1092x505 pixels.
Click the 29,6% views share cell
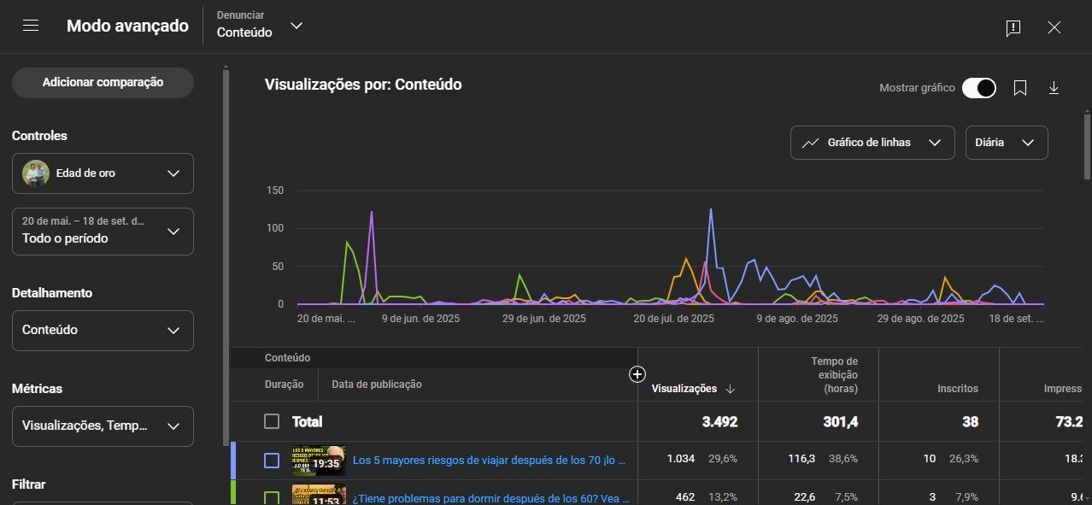click(x=722, y=459)
